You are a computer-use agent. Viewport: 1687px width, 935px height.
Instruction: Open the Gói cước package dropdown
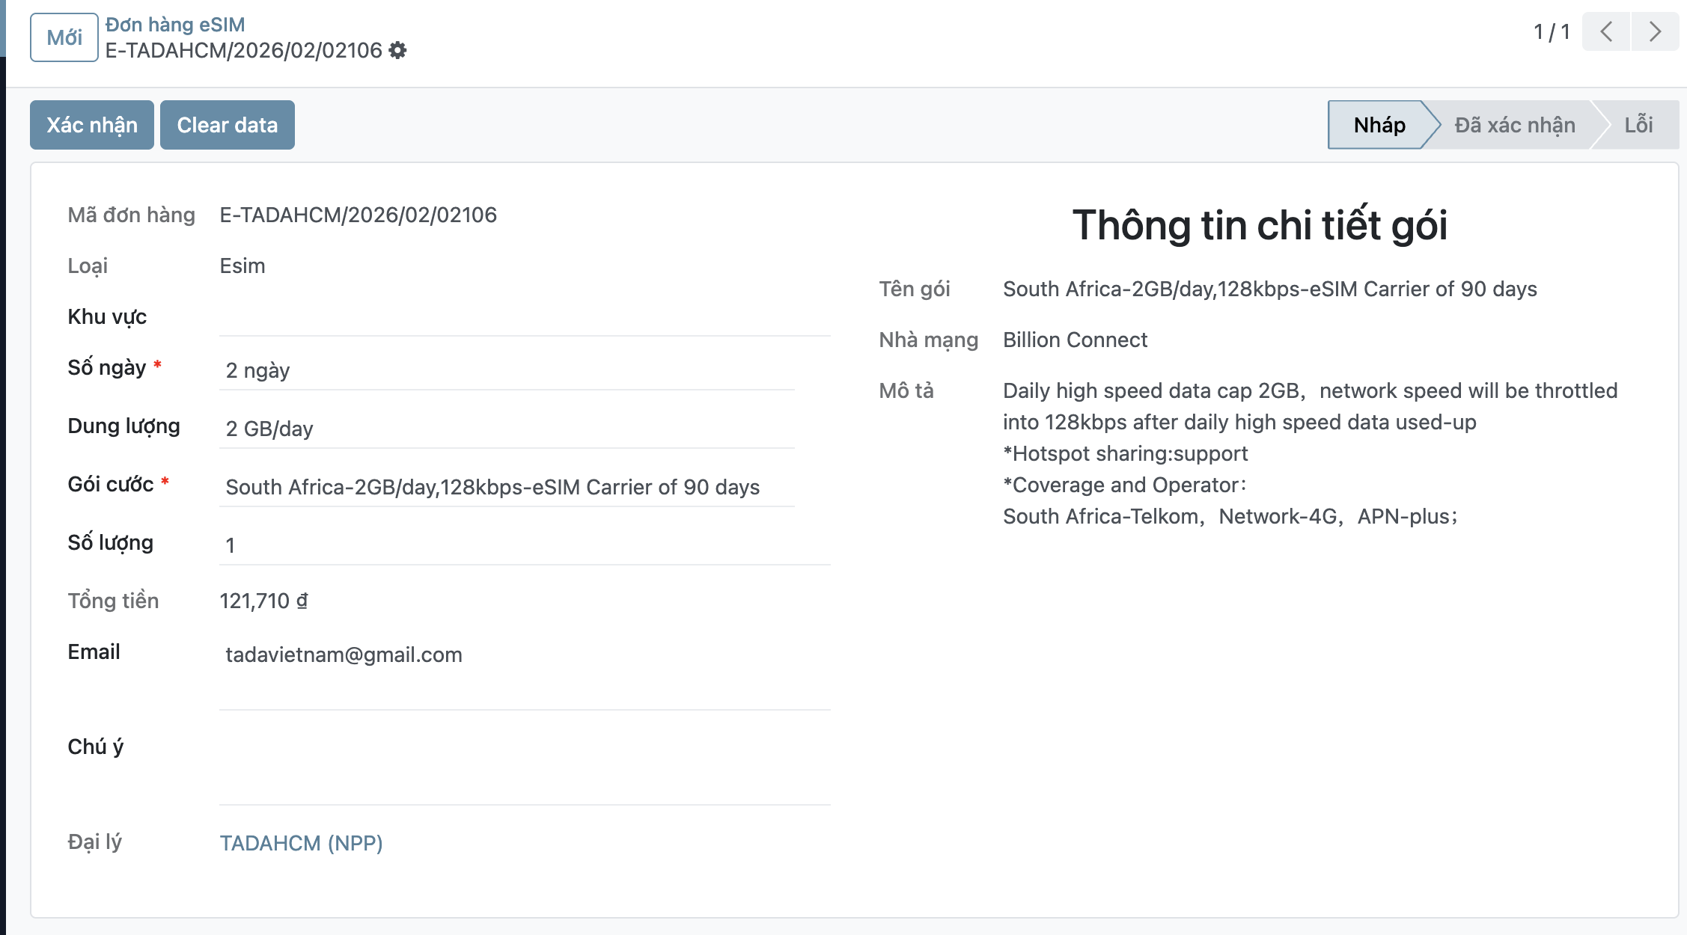[x=506, y=487]
